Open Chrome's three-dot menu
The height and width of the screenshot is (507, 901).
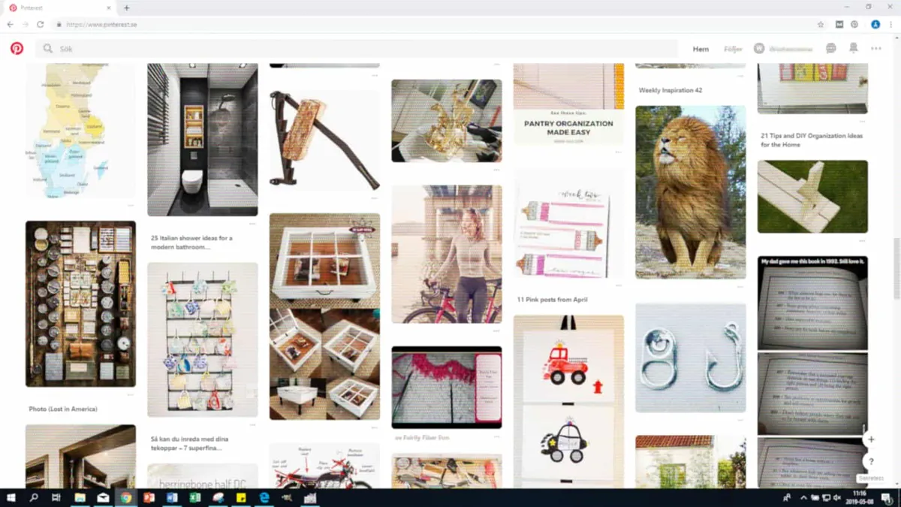click(890, 24)
